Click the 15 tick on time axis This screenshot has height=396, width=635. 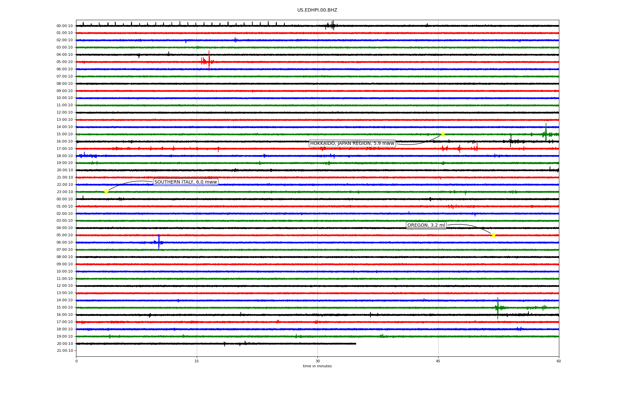point(197,361)
